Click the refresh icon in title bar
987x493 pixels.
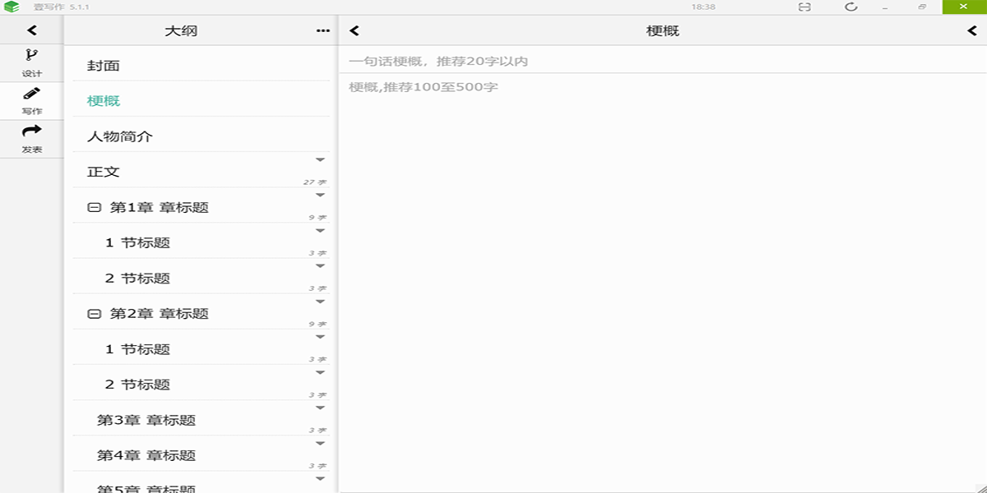point(850,7)
